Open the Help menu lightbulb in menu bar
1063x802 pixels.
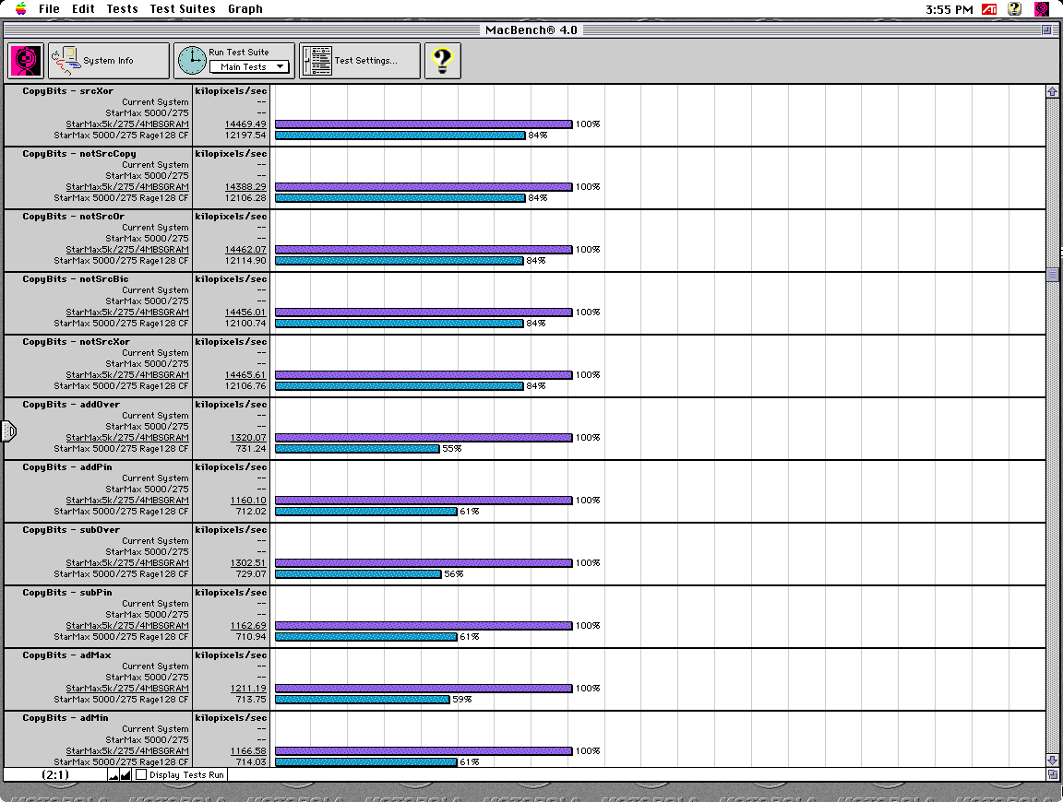click(x=1015, y=9)
